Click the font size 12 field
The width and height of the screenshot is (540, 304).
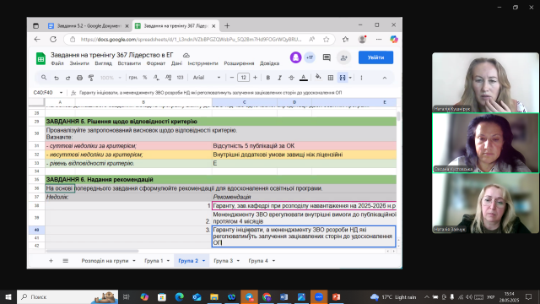click(x=244, y=78)
